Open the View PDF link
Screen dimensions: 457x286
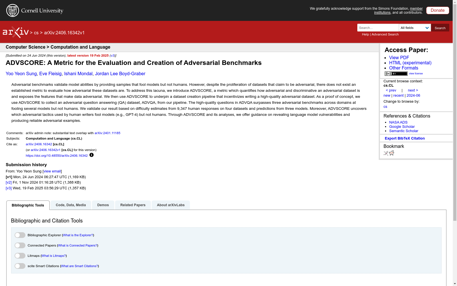399,58
